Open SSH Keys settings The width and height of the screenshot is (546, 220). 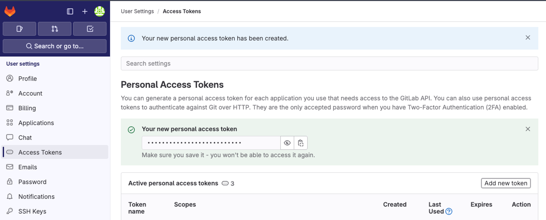tap(32, 211)
